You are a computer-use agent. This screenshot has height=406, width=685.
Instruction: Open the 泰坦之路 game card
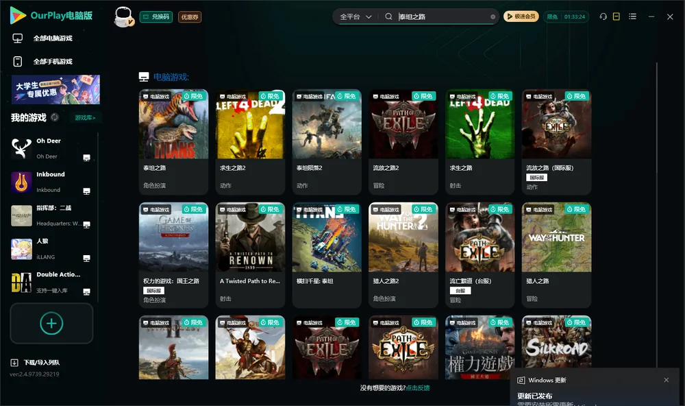click(x=173, y=142)
